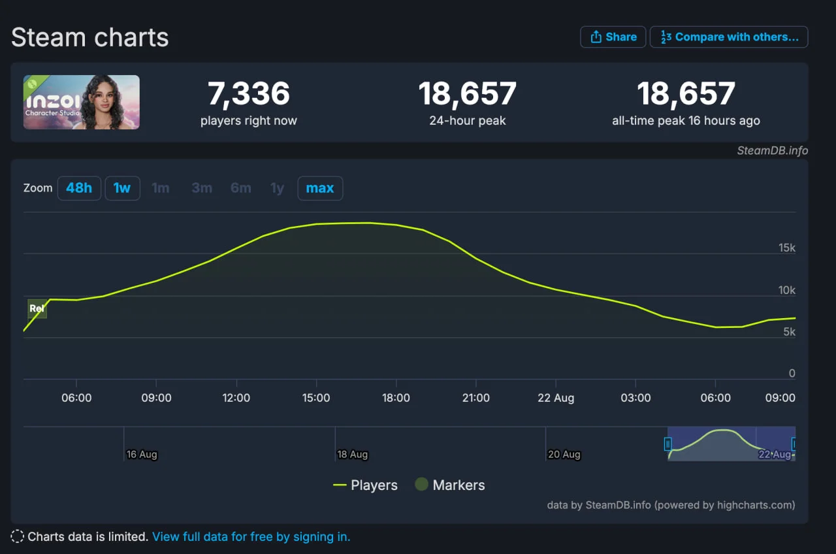Select the 1m zoom option

pos(161,188)
